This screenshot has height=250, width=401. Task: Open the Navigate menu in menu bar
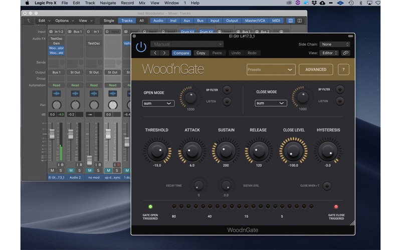(108, 3)
